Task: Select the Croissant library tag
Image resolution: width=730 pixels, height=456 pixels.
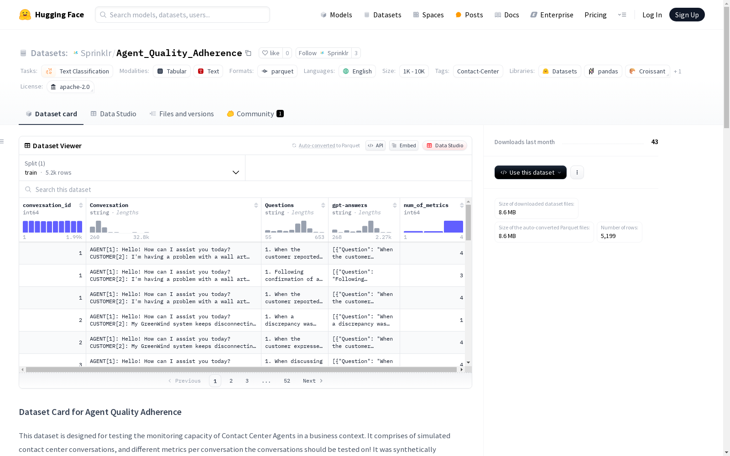Action: point(647,71)
